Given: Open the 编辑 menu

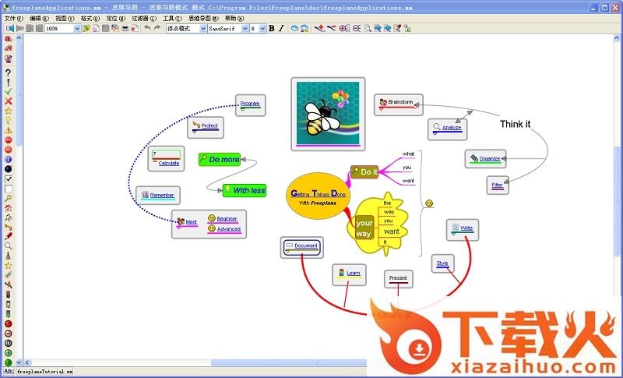Looking at the screenshot, I should [x=40, y=18].
